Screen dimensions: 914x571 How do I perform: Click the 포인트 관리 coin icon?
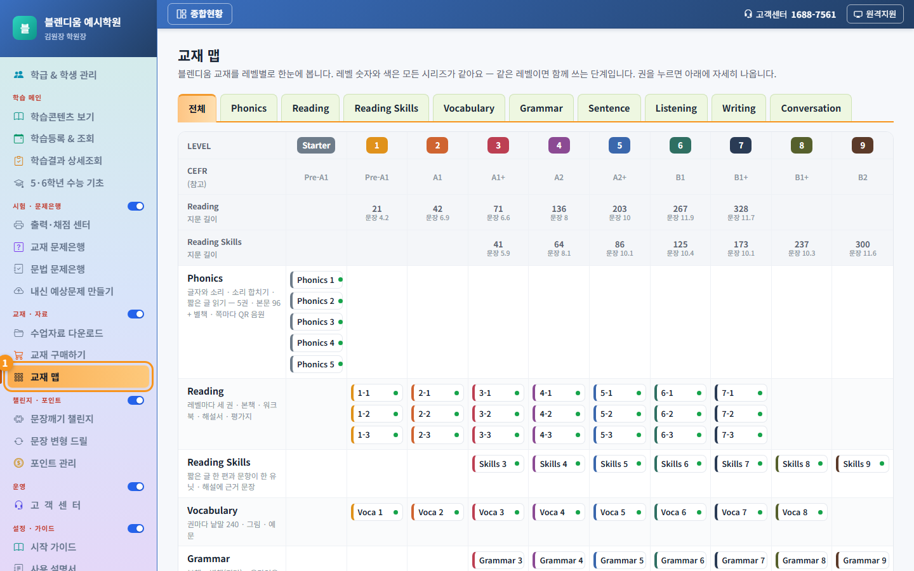click(19, 463)
